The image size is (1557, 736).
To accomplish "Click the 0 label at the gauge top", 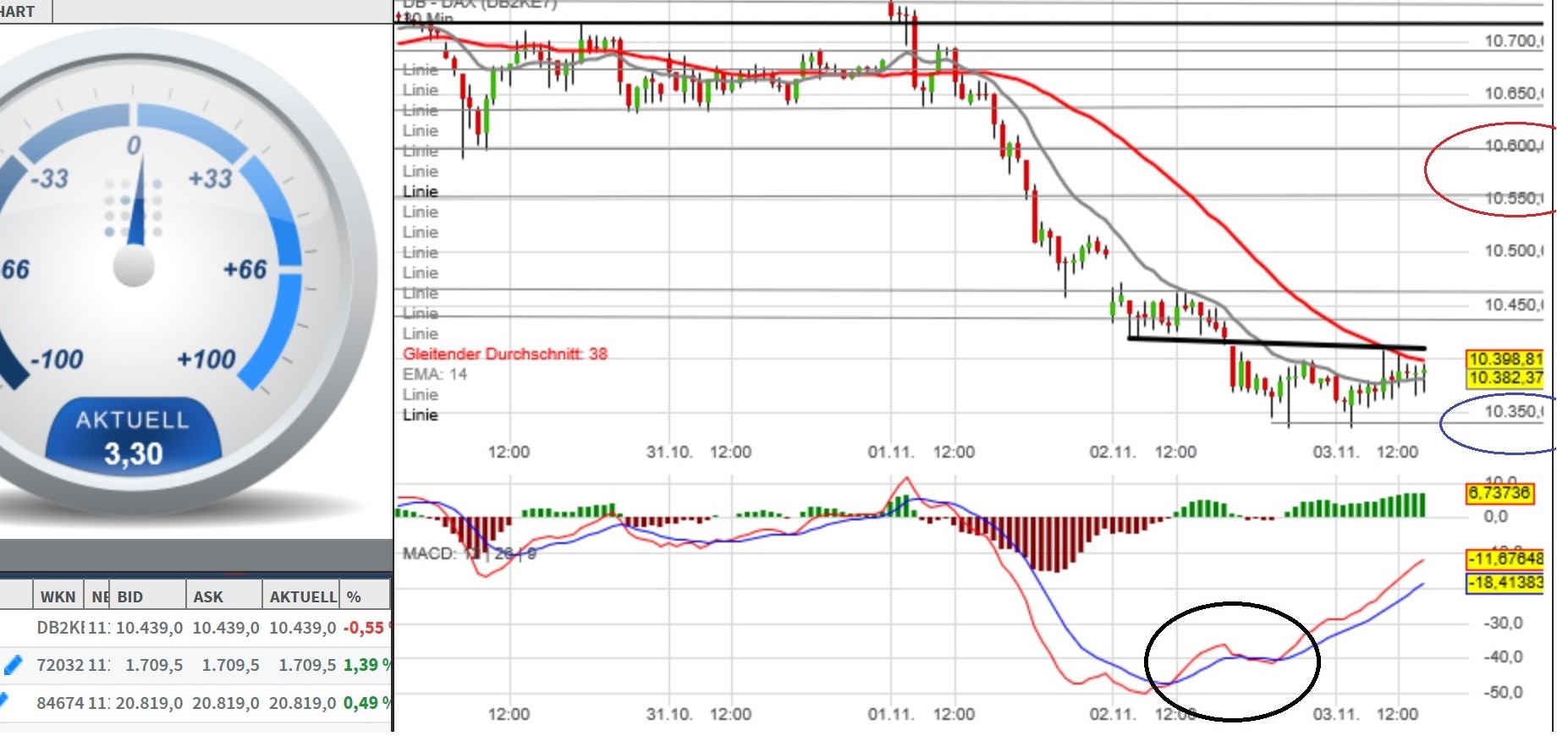I will coord(134,146).
